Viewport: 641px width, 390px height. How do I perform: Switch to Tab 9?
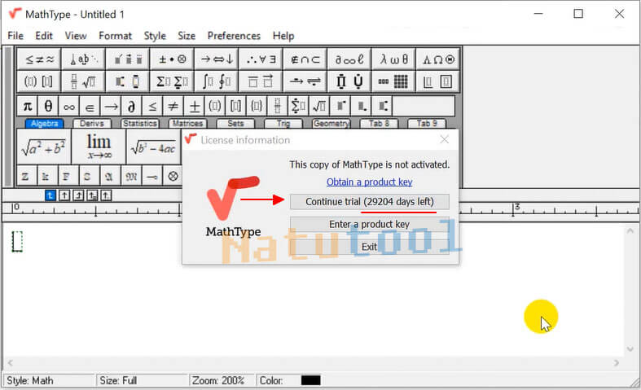tap(427, 124)
